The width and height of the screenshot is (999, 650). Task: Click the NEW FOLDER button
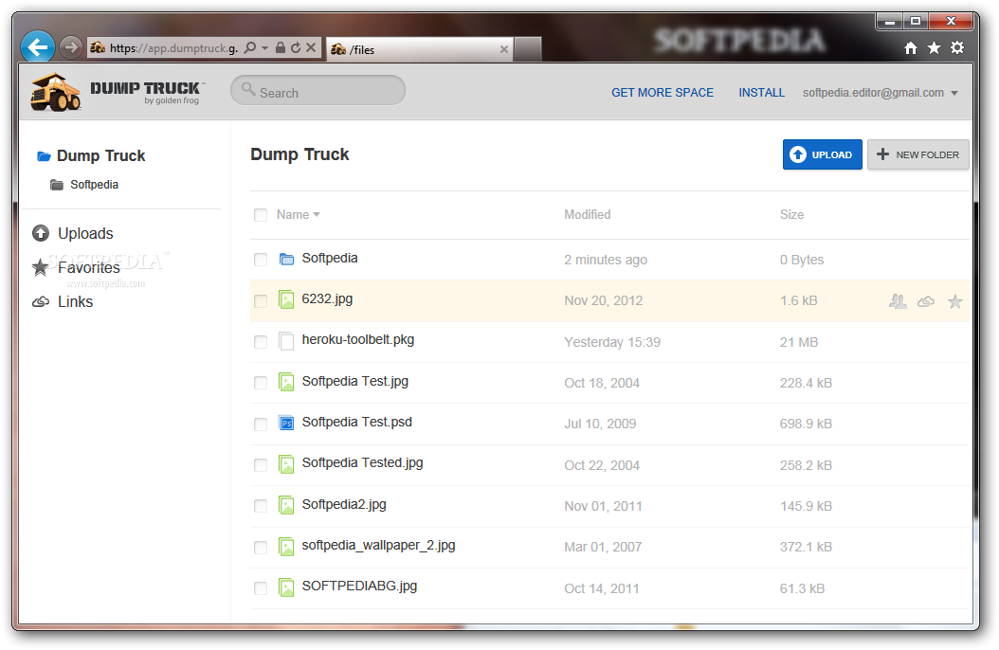coord(918,154)
